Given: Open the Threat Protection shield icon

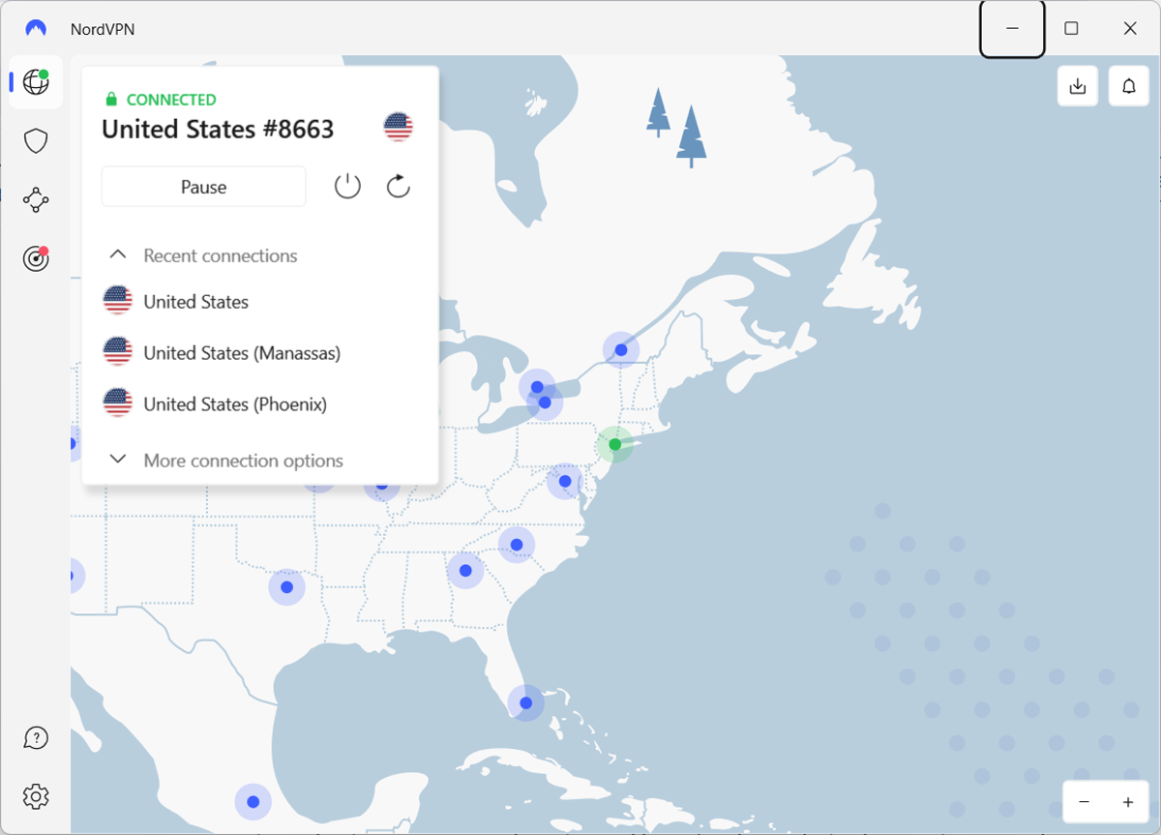Looking at the screenshot, I should 36,141.
